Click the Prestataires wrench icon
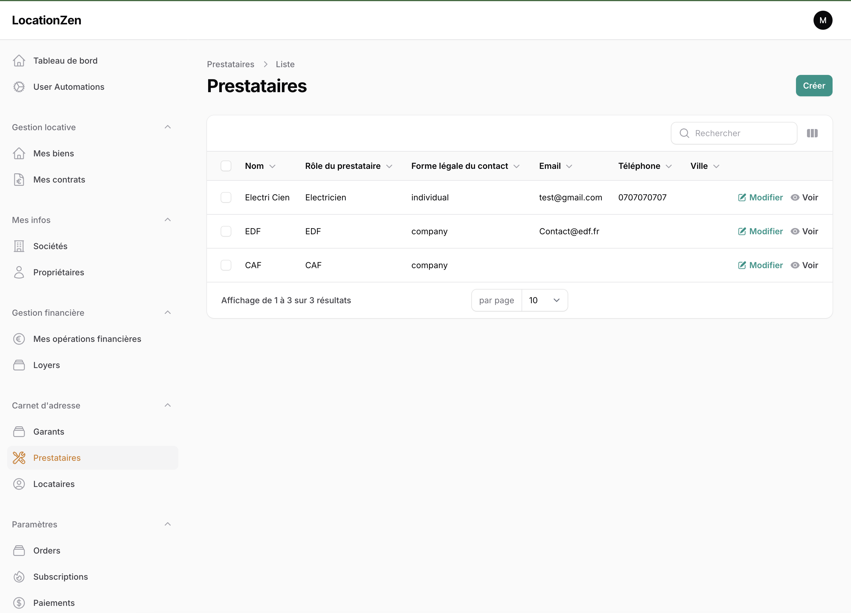This screenshot has width=851, height=613. 18,458
